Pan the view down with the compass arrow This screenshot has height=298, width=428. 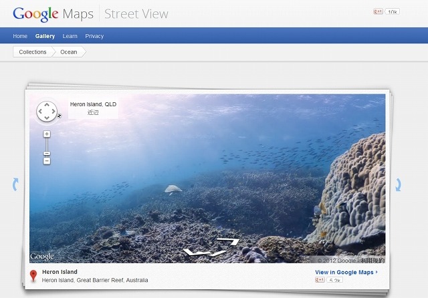point(47,118)
